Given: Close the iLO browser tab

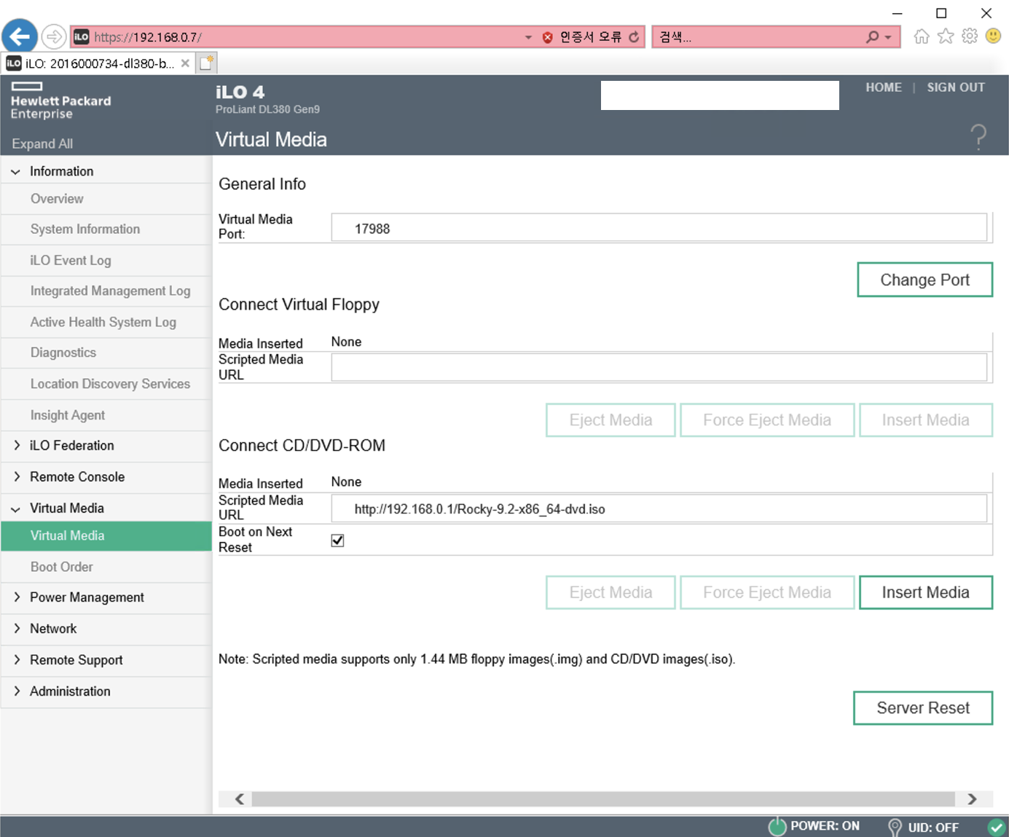Looking at the screenshot, I should pos(185,63).
